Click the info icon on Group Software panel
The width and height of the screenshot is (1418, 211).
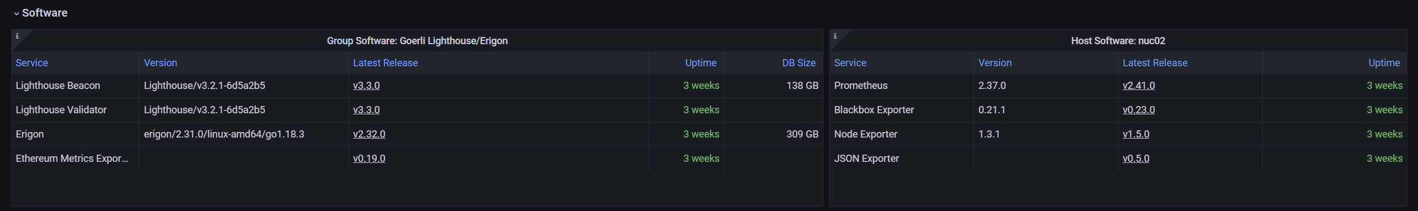17,36
